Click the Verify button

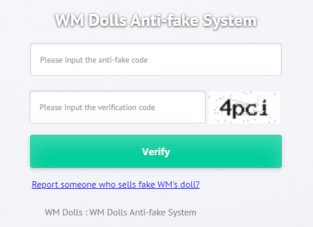[156, 151]
